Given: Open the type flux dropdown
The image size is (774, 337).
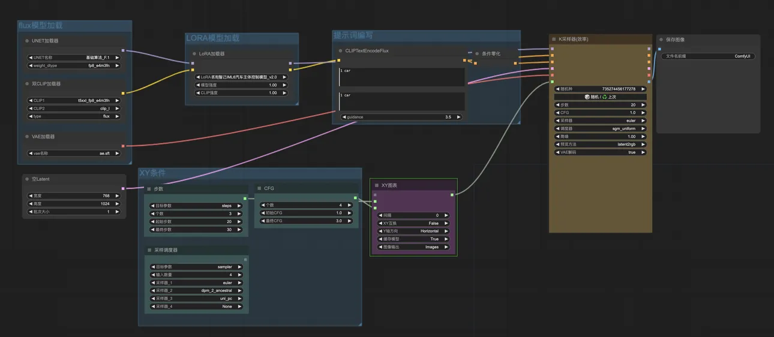Looking at the screenshot, I should (x=74, y=116).
